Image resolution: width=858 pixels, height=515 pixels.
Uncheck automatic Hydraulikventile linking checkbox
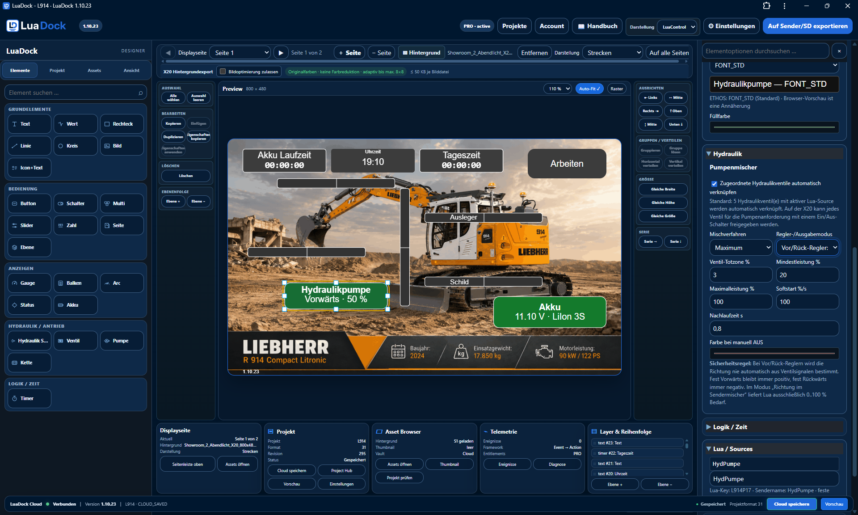coord(714,184)
